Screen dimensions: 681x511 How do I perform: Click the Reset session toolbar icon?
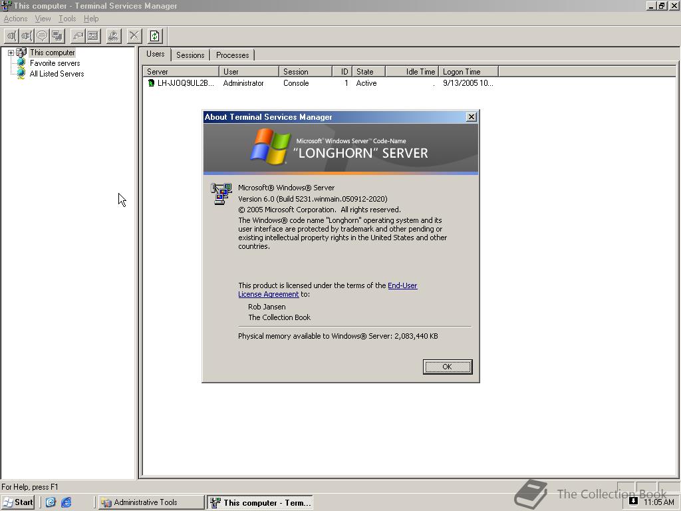click(78, 36)
